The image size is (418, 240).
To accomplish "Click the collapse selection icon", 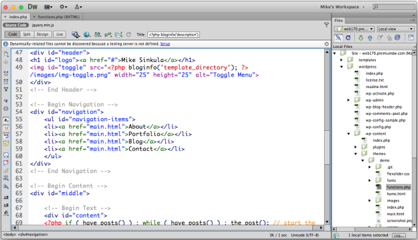I will click(6, 82).
